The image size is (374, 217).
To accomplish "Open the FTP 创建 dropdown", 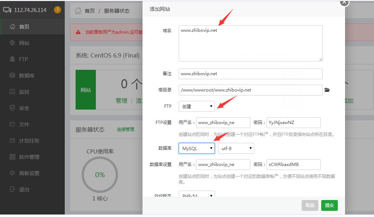I will pos(196,106).
